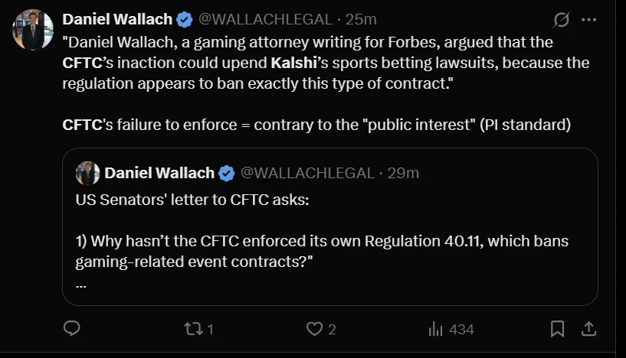Open the quoted tweet about Regulation 40.11

coord(329,242)
